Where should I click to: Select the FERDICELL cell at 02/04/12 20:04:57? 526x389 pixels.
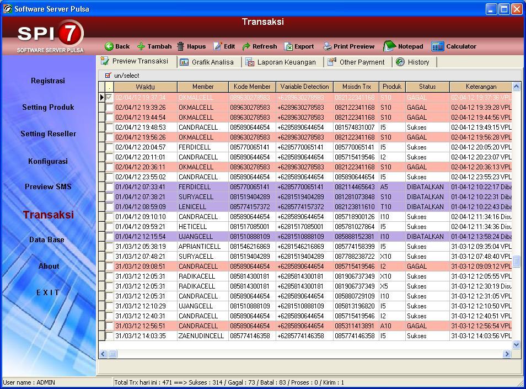[x=202, y=147]
